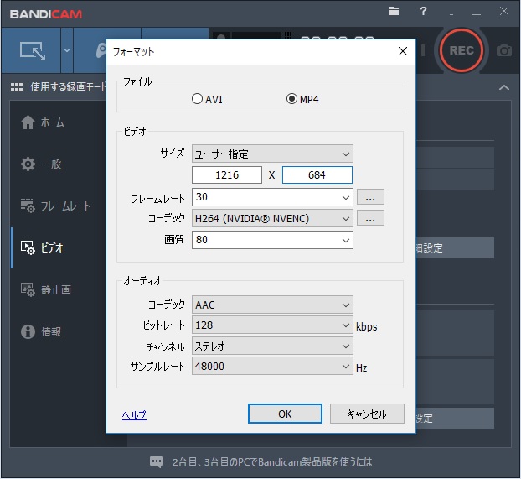Open the output folder icon in title bar
Viewport: 521px width, 479px height.
click(394, 11)
